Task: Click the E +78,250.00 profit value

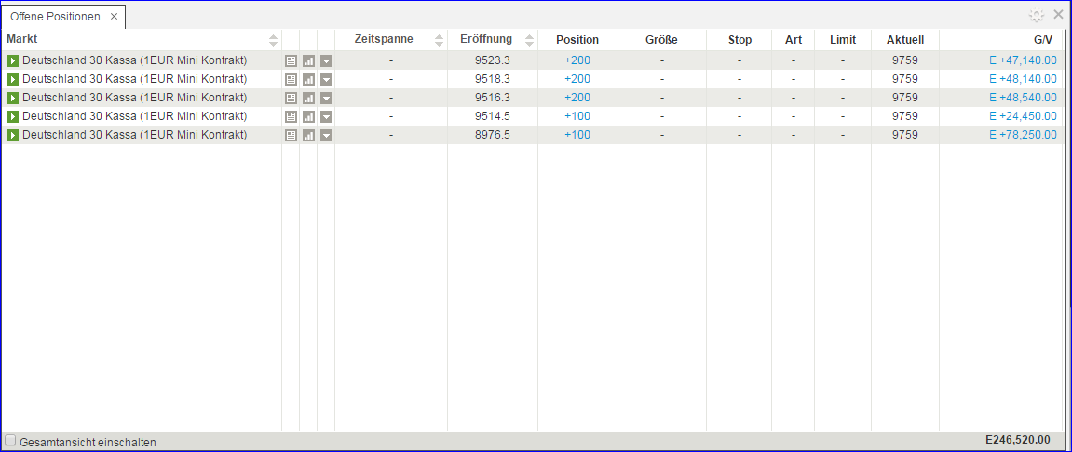Action: (x=1023, y=135)
